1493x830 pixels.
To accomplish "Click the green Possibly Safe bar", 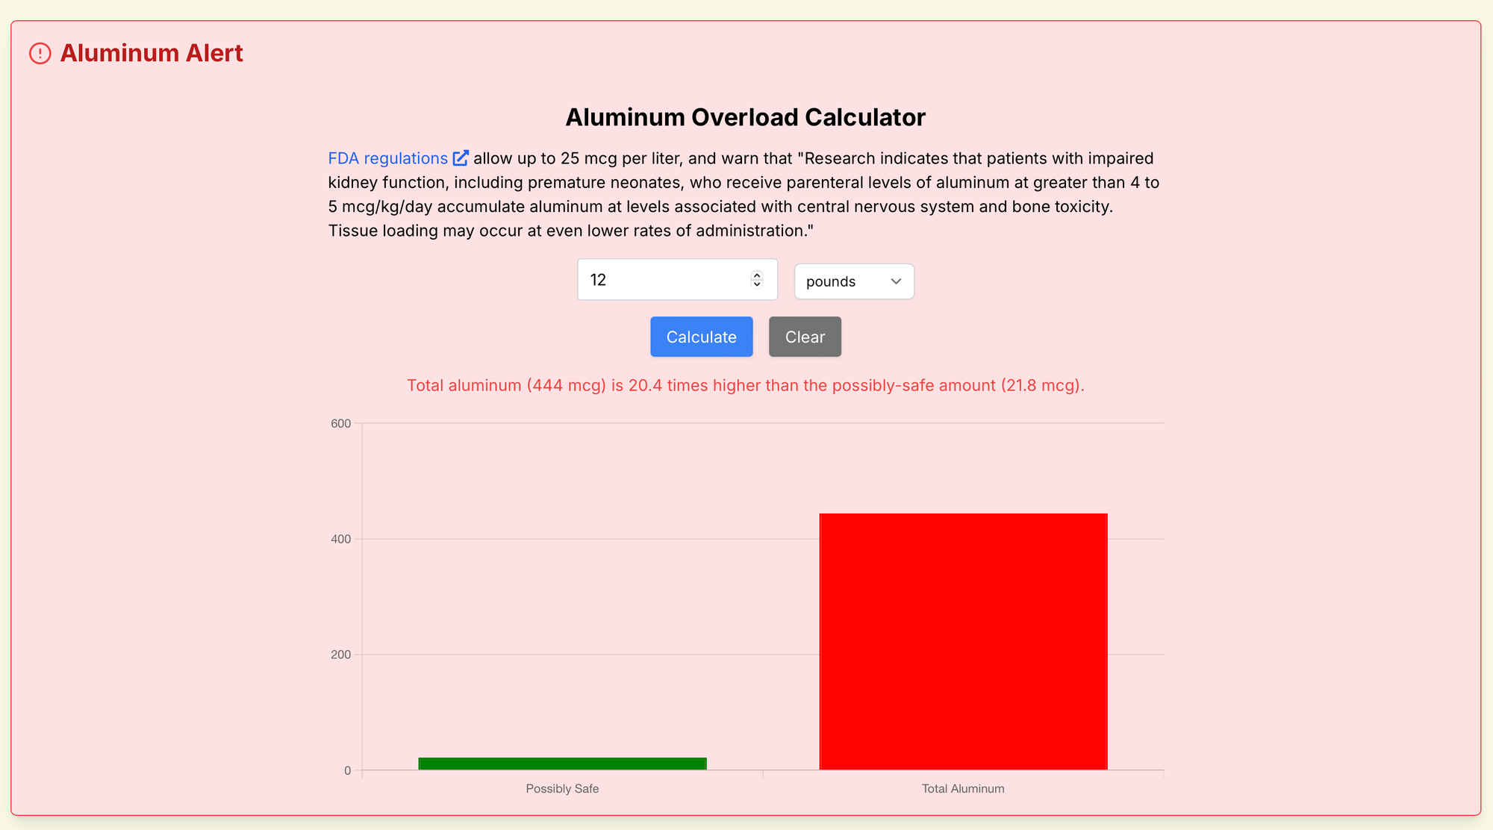I will coord(562,764).
